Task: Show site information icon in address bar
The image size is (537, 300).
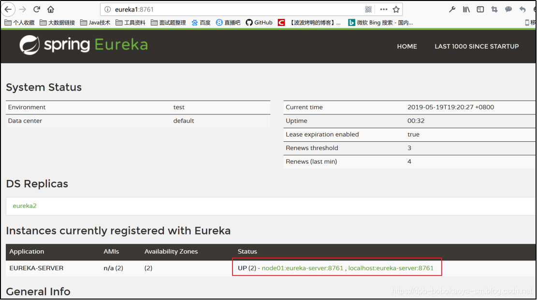Action: [x=107, y=10]
